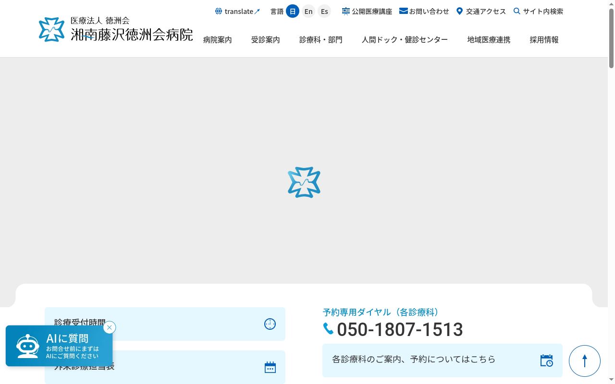This screenshot has height=384, width=615.
Task: Click the Tokushukai hospital logo emblem
Action: pos(51,29)
